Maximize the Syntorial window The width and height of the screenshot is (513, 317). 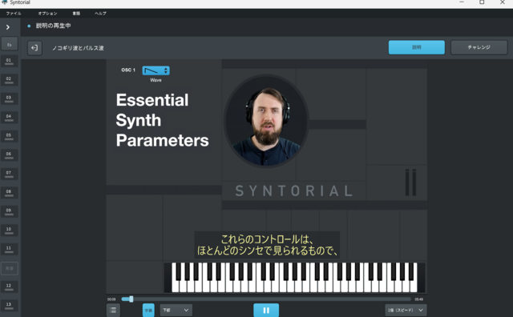[482, 2]
